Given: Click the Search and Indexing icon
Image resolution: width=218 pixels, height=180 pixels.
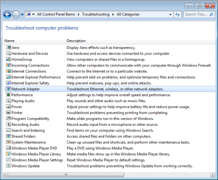Looking at the screenshot, I should coord(8,130).
